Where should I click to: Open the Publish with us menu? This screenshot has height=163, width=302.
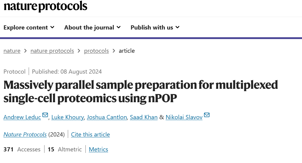pos(155,27)
